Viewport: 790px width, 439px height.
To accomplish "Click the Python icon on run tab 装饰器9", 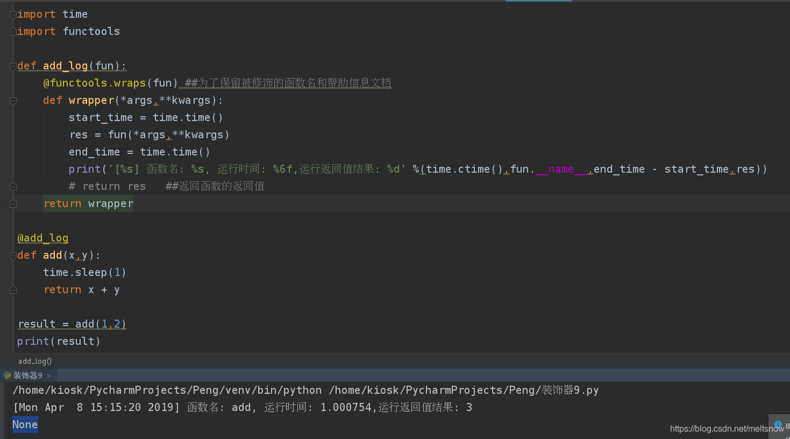I will tap(7, 375).
